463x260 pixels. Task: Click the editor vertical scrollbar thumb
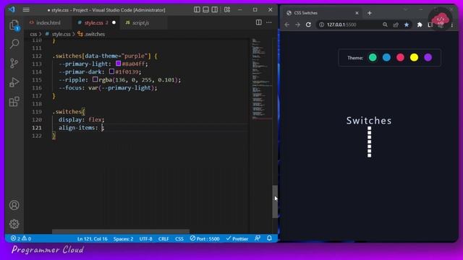click(275, 201)
